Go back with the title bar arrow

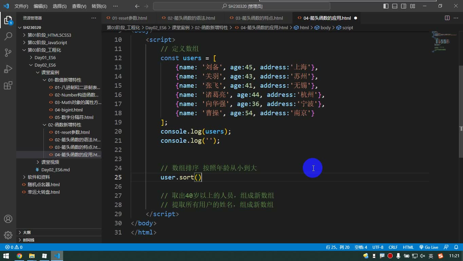click(137, 6)
